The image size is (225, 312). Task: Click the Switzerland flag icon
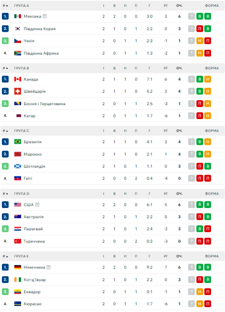(18, 92)
